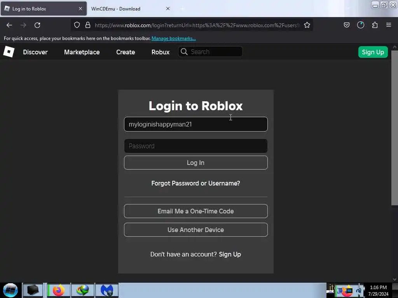
Task: Open the tracking protection shield icon
Action: (x=77, y=25)
